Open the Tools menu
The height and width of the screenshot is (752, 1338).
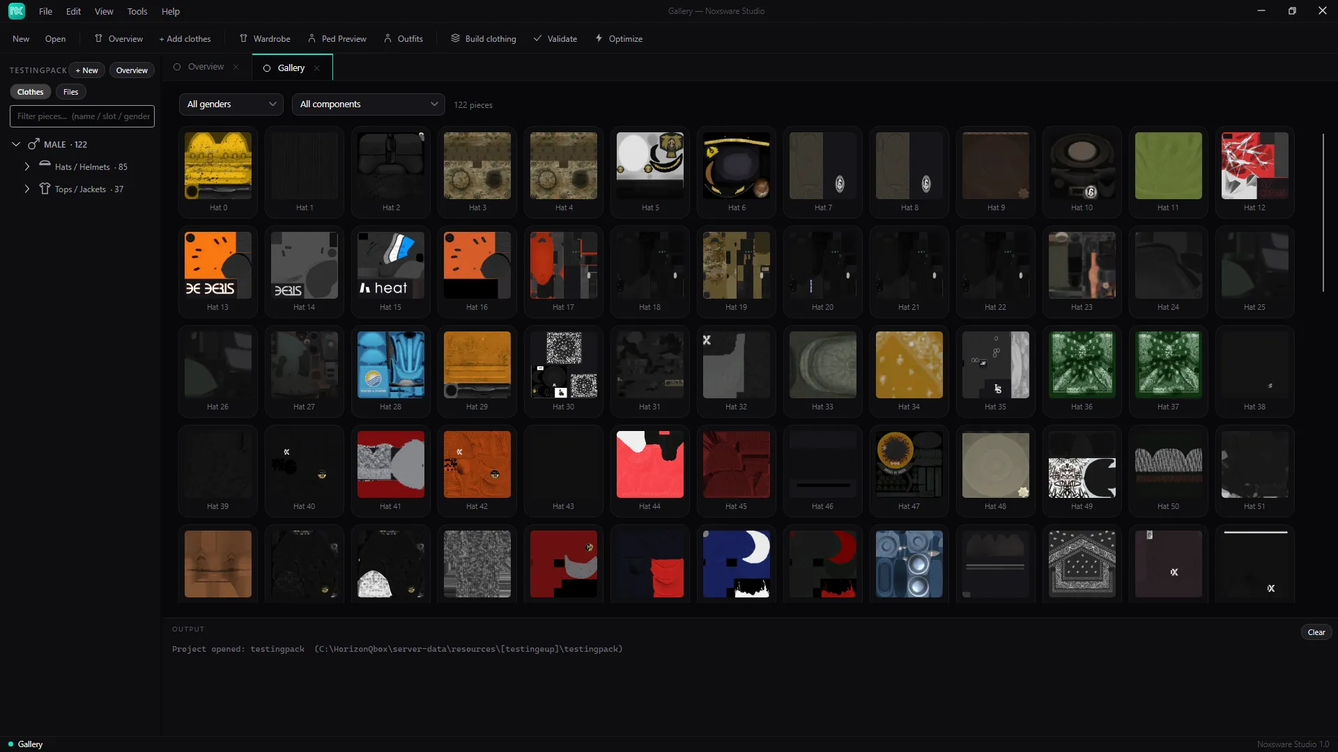[x=137, y=11]
